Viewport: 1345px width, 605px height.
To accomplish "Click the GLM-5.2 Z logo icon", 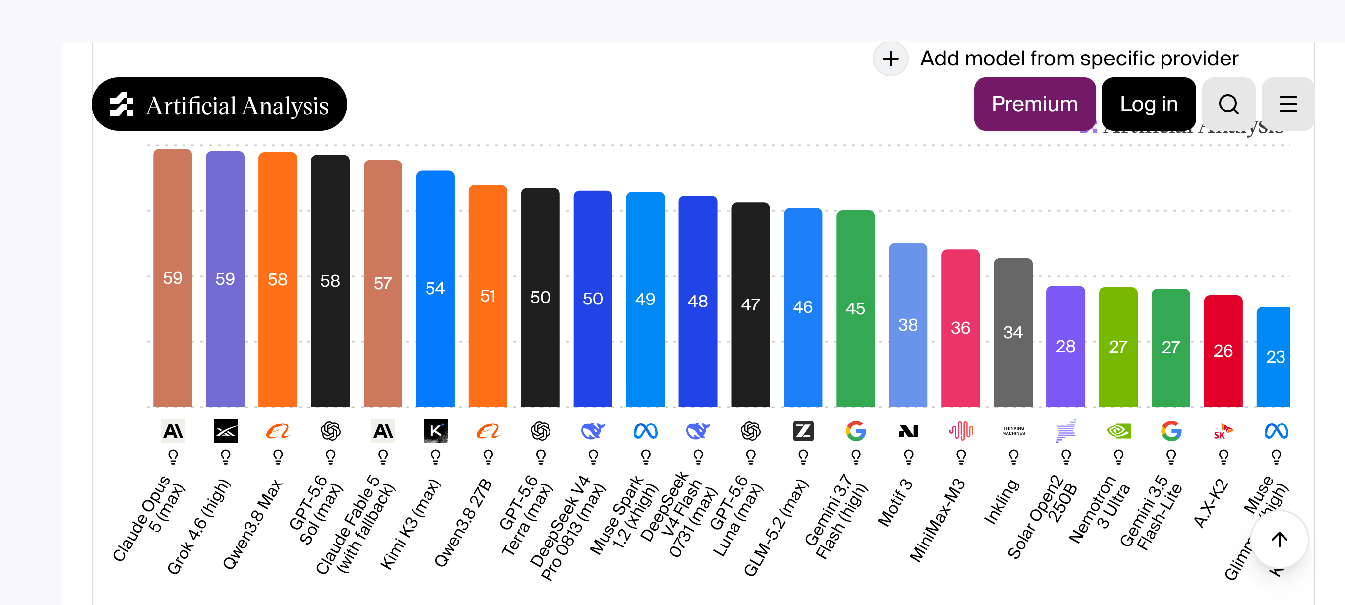I will click(x=803, y=431).
